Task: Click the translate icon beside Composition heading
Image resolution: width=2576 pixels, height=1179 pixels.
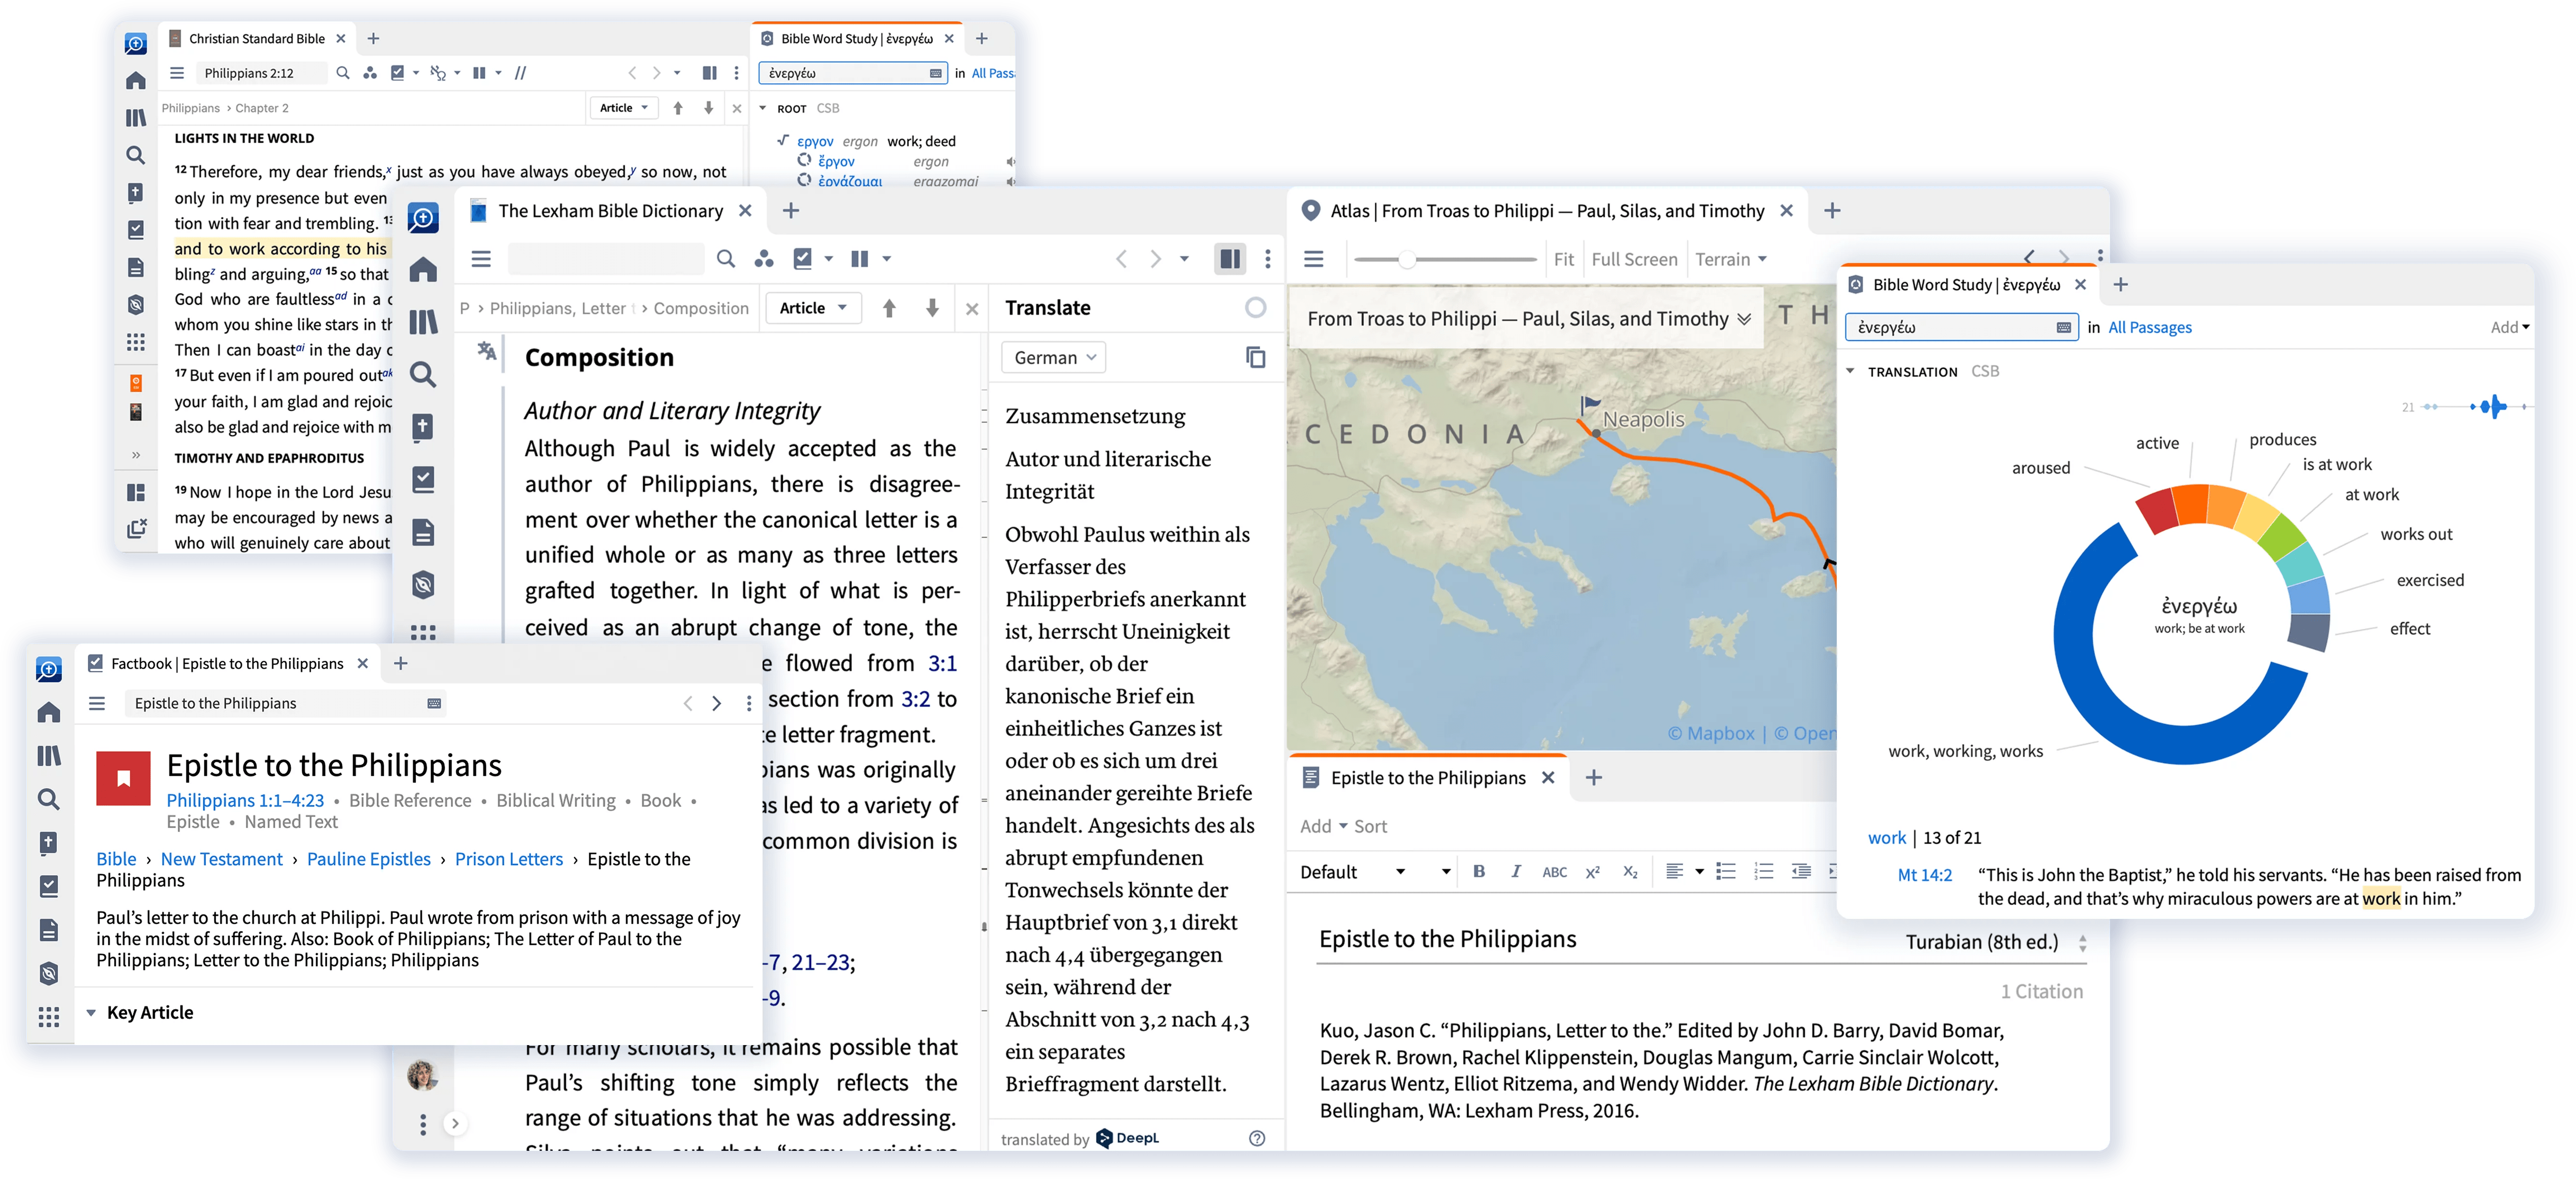Action: [486, 351]
